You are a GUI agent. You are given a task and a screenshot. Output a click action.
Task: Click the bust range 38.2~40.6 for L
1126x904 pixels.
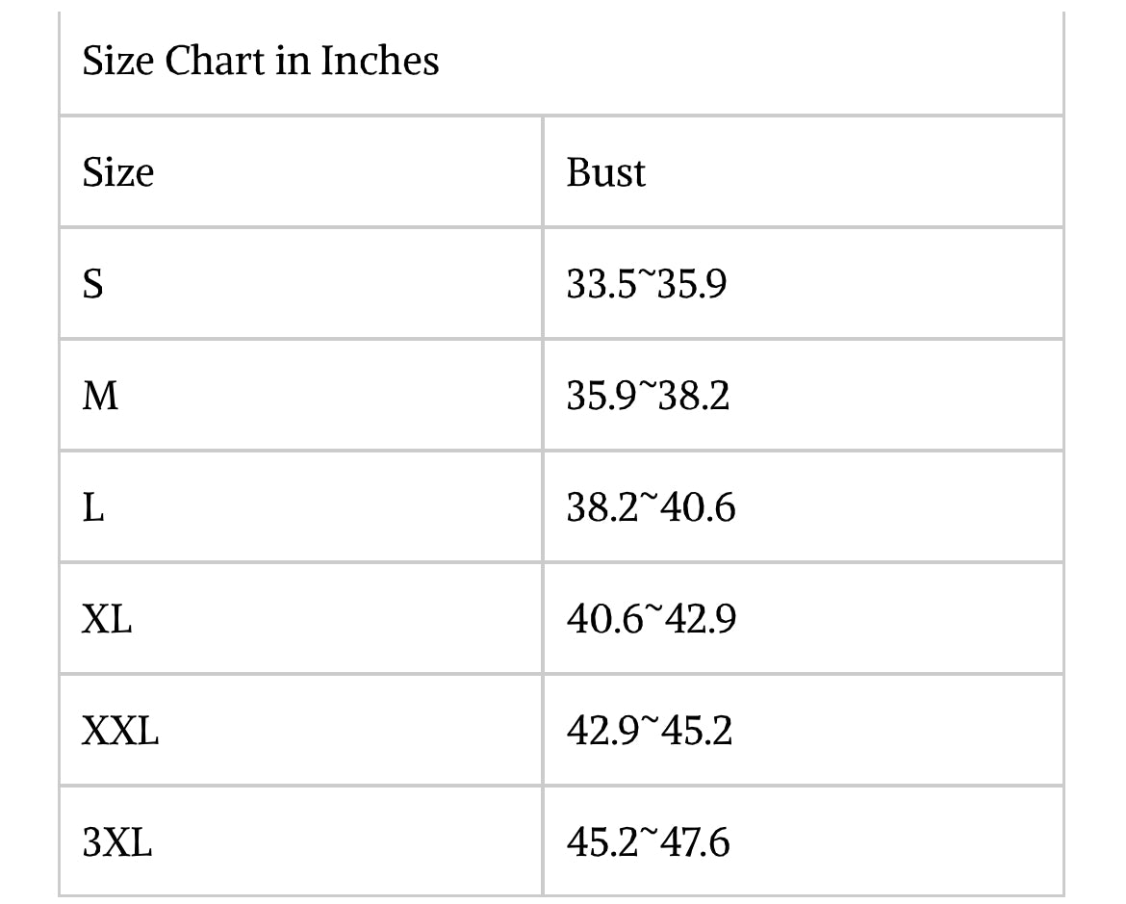[x=651, y=507]
